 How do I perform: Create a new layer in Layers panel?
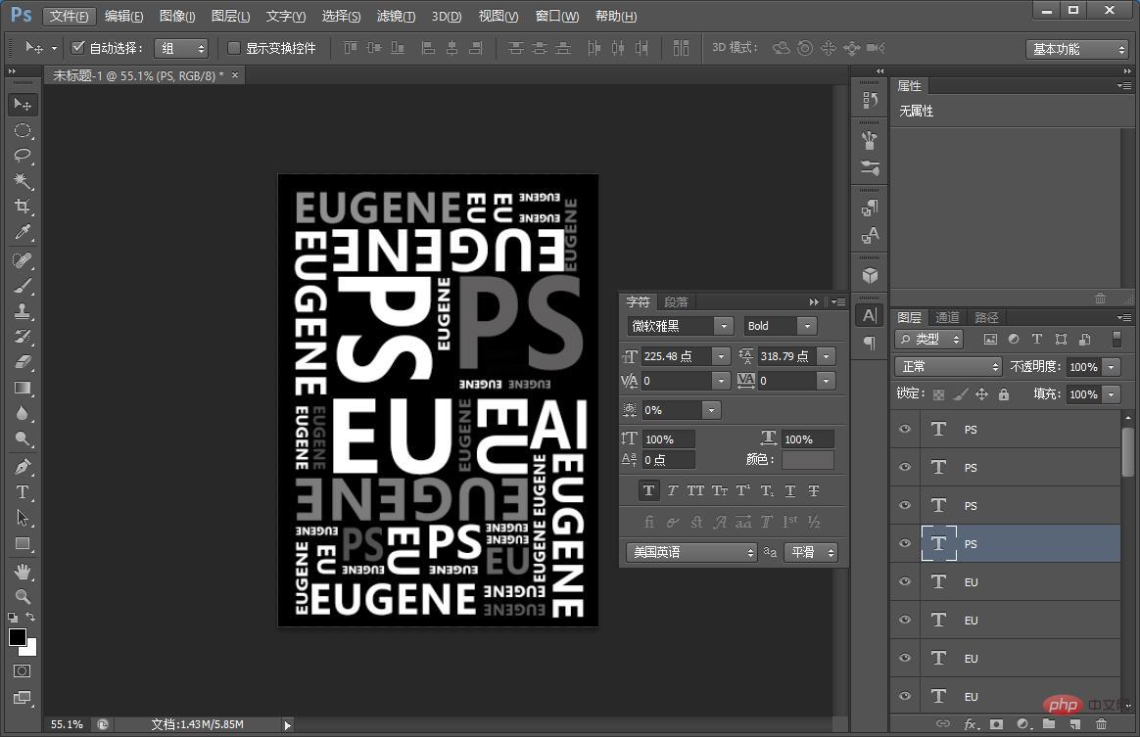tap(1074, 724)
